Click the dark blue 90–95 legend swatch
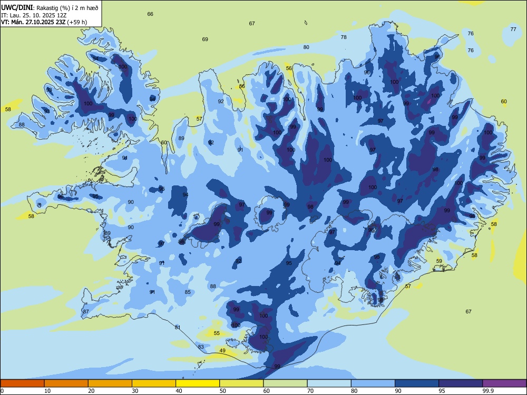This screenshot has width=527, height=395. tap(417, 383)
